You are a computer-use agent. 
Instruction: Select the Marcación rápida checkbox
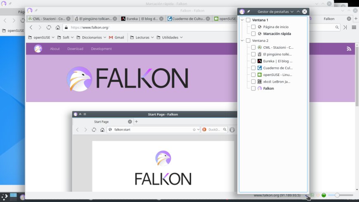[x=253, y=34]
